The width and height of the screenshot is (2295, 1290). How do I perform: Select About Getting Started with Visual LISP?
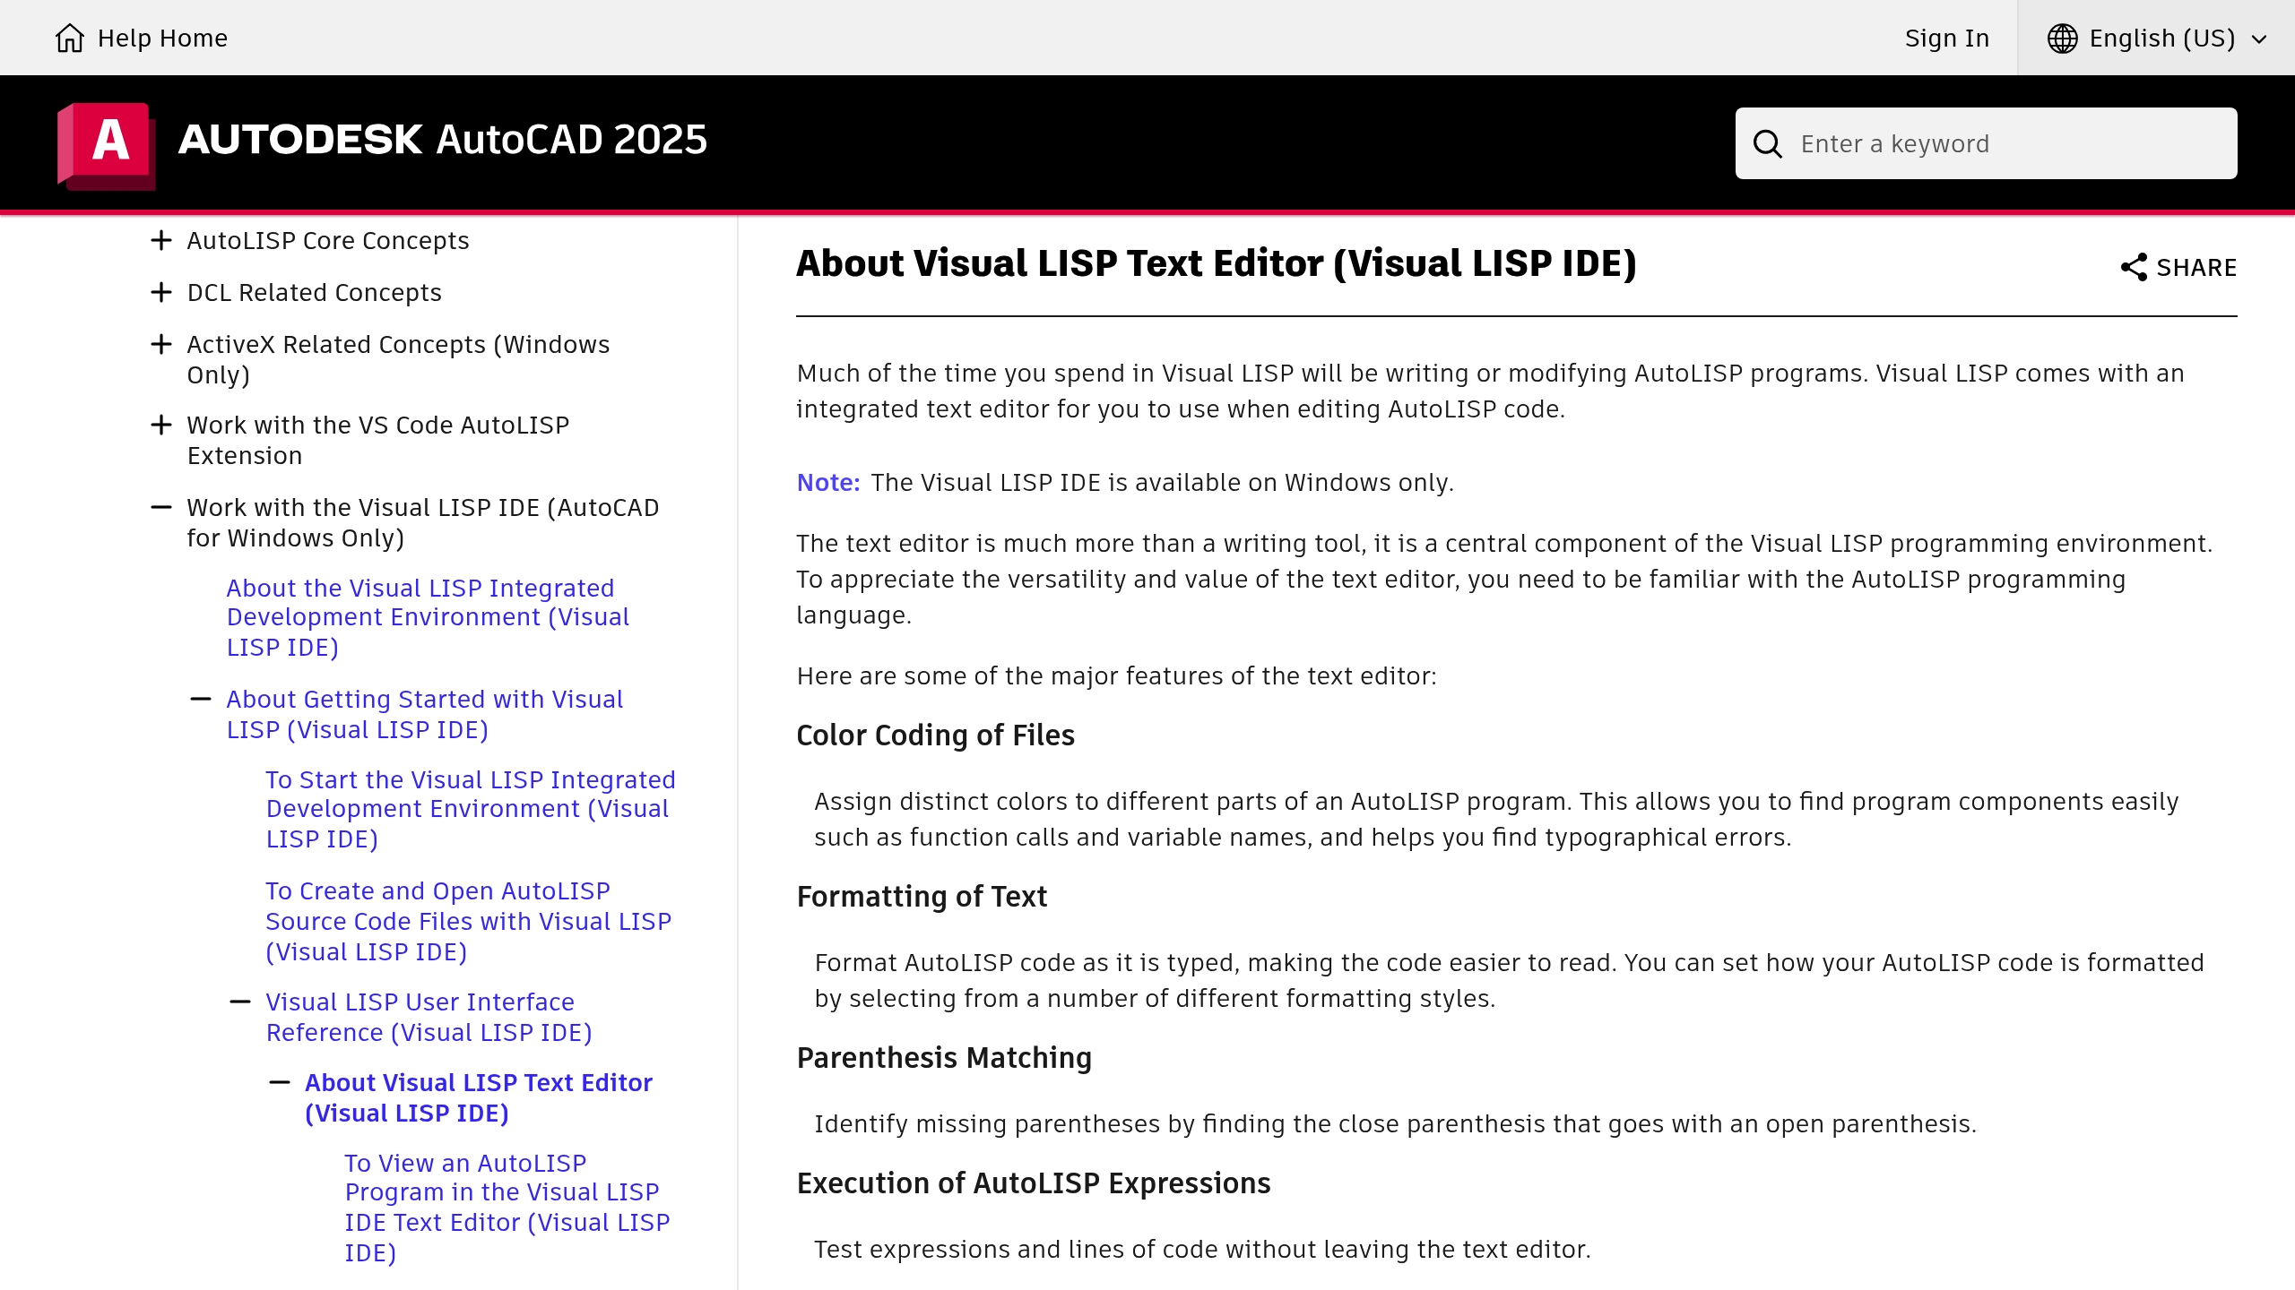click(x=424, y=714)
